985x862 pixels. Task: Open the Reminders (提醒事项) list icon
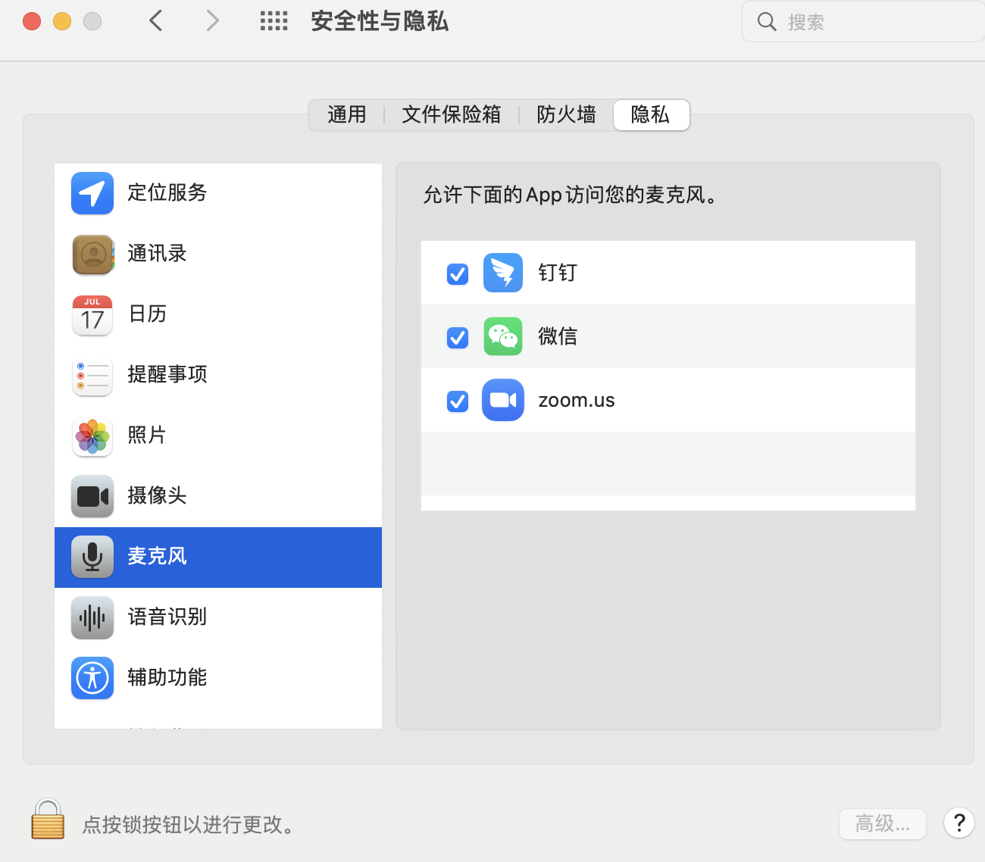coord(92,375)
